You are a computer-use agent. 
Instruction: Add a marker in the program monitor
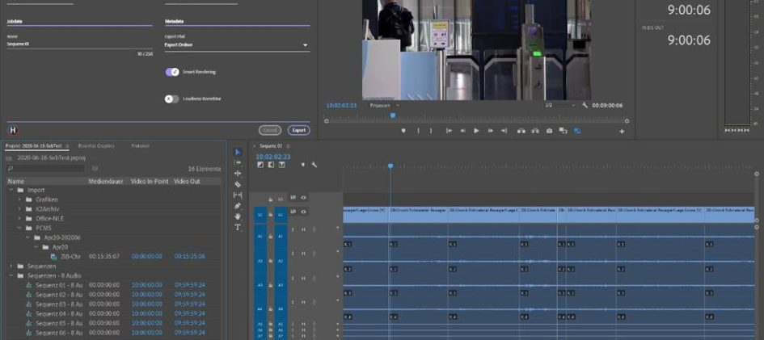[403, 131]
